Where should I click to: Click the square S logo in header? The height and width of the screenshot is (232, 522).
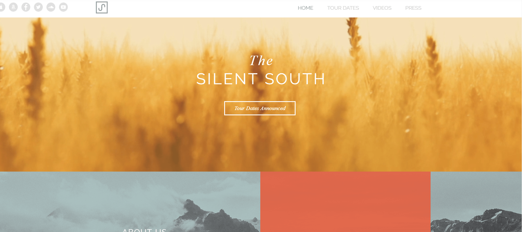click(102, 7)
